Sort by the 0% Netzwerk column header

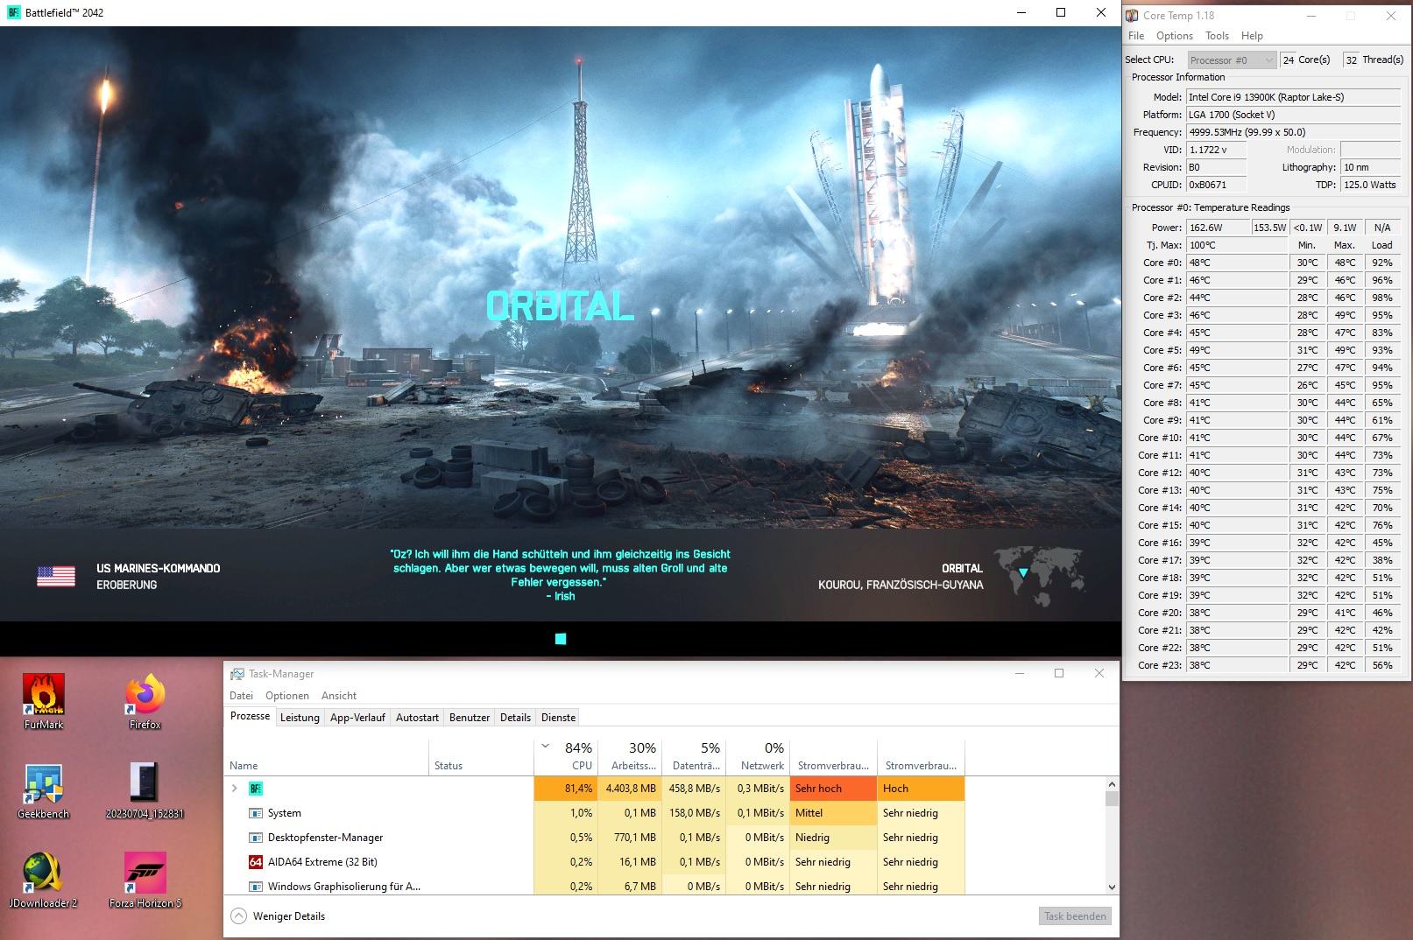(758, 758)
